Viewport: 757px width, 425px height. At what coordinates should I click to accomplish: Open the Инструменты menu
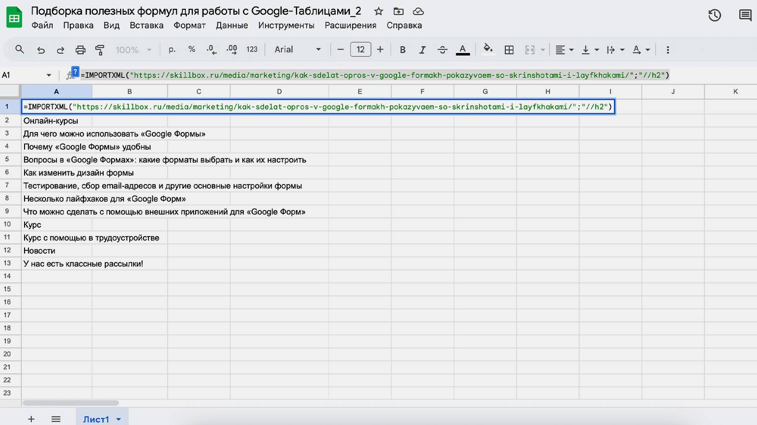pos(286,26)
